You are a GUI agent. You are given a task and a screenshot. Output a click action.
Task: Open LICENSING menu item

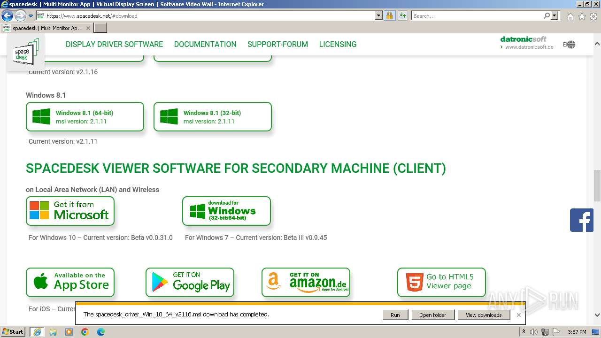(x=338, y=44)
